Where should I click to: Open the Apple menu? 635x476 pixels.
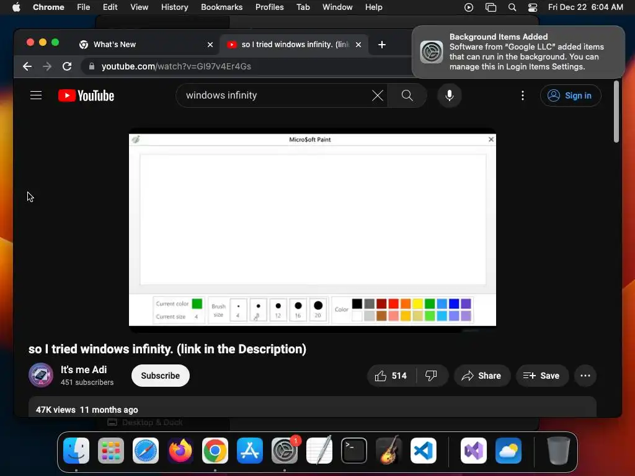click(x=16, y=7)
